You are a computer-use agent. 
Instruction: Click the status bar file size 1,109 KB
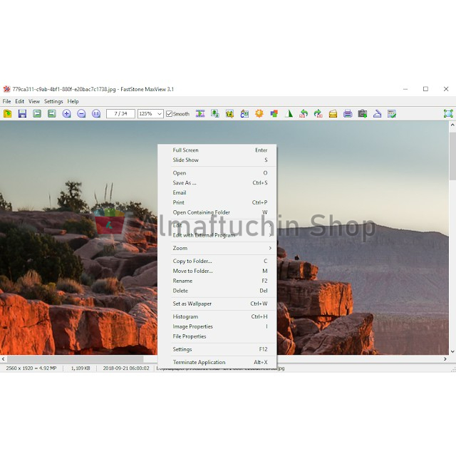tap(81, 368)
